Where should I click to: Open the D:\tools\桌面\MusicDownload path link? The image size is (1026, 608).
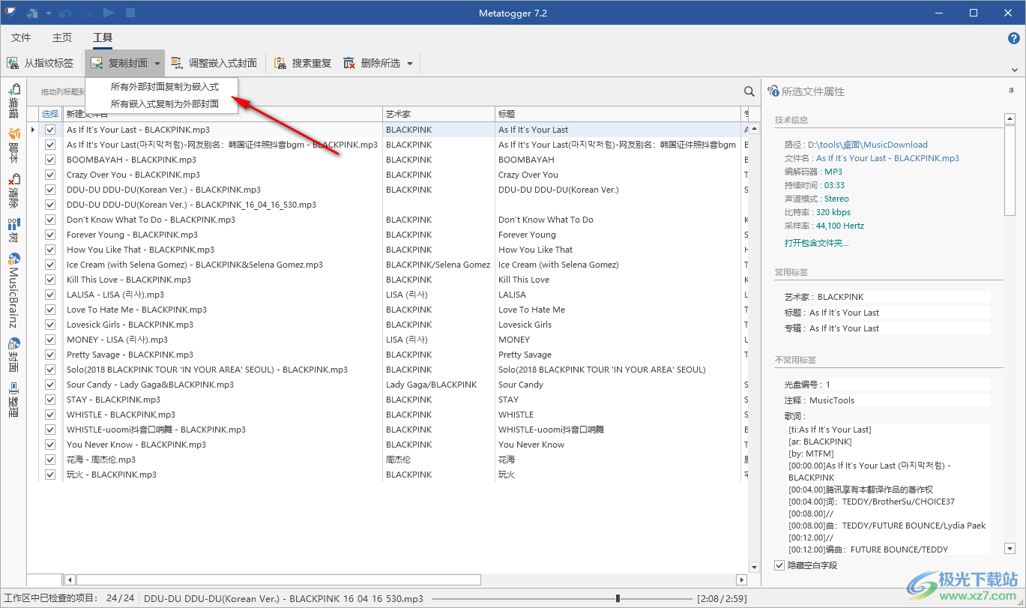coord(867,145)
